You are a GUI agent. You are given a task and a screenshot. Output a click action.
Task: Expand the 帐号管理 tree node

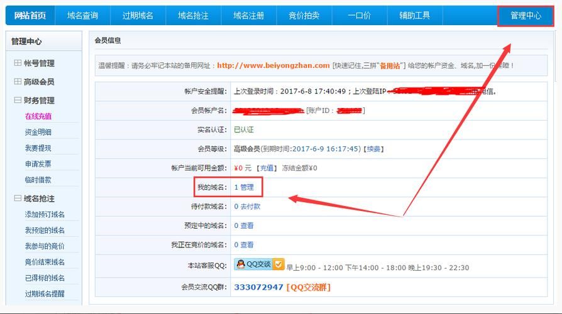18,63
